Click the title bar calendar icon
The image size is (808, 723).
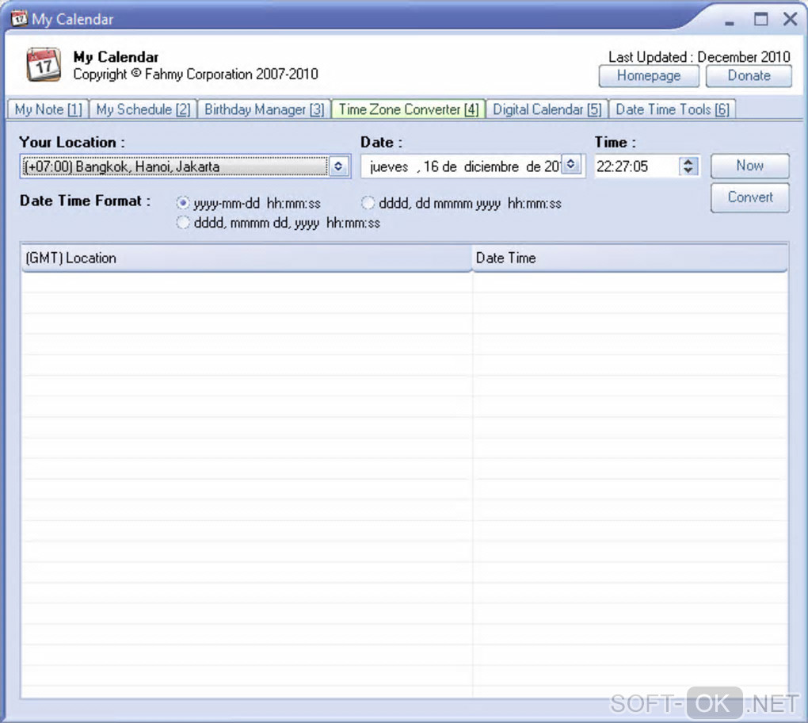19,19
